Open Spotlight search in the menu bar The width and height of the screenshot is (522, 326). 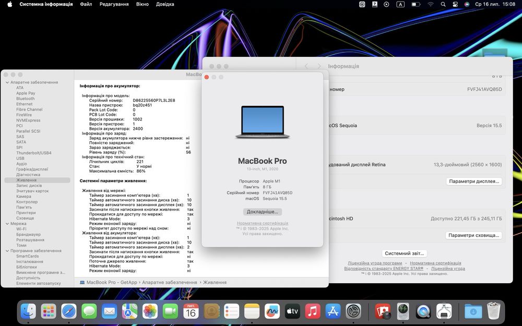(443, 4)
